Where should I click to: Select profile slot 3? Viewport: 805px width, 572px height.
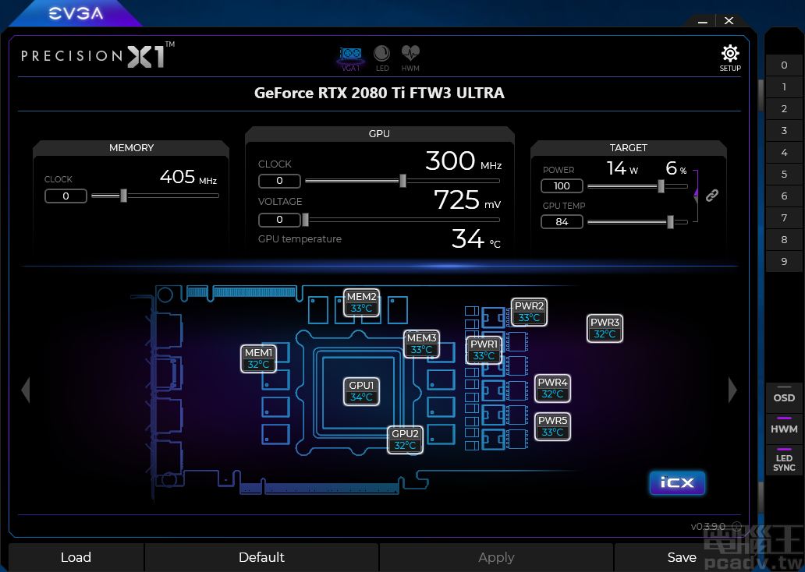784,130
